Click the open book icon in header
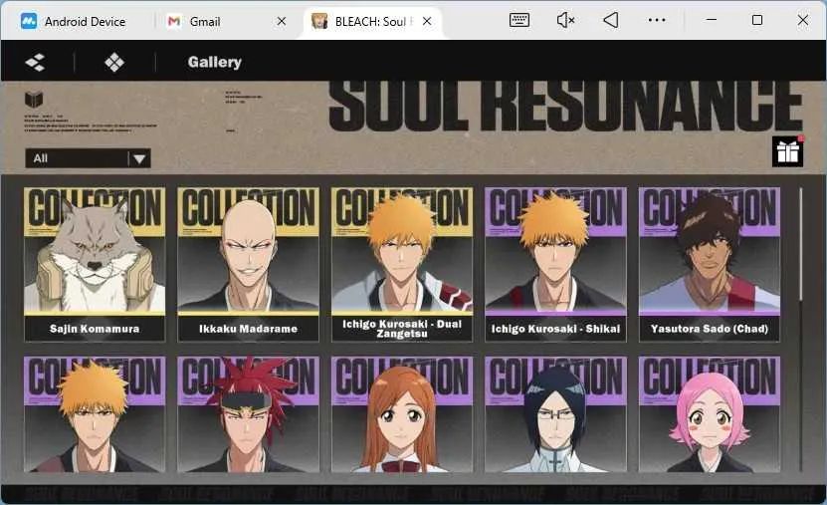 click(34, 99)
